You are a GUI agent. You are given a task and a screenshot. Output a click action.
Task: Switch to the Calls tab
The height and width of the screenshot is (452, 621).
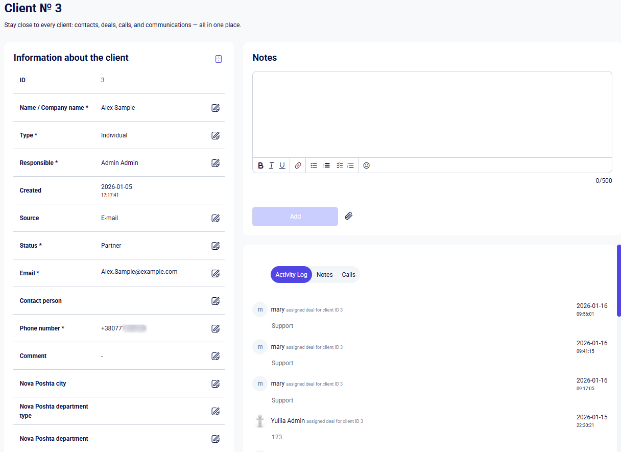[348, 275]
